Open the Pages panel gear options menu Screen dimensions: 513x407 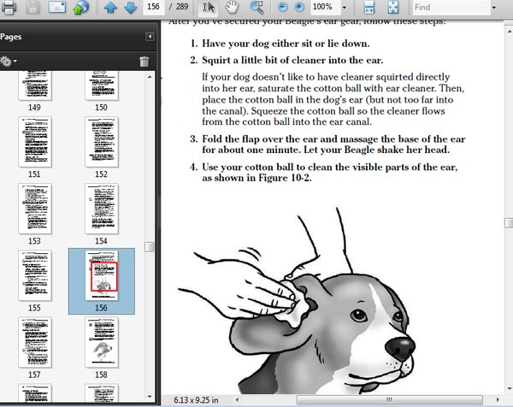point(9,62)
